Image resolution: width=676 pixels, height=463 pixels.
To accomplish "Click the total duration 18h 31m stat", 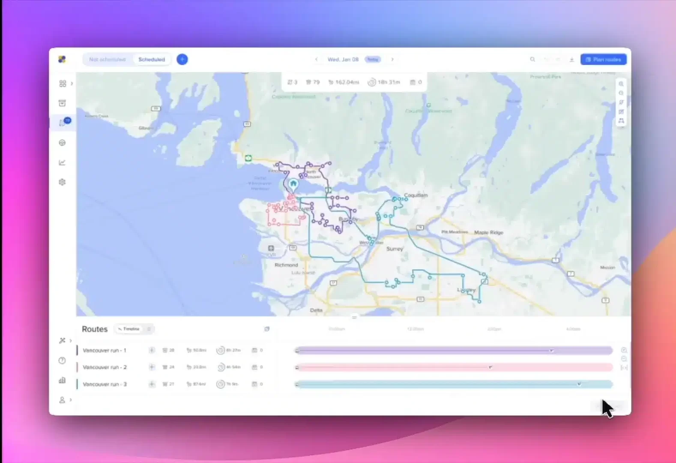I will click(384, 82).
